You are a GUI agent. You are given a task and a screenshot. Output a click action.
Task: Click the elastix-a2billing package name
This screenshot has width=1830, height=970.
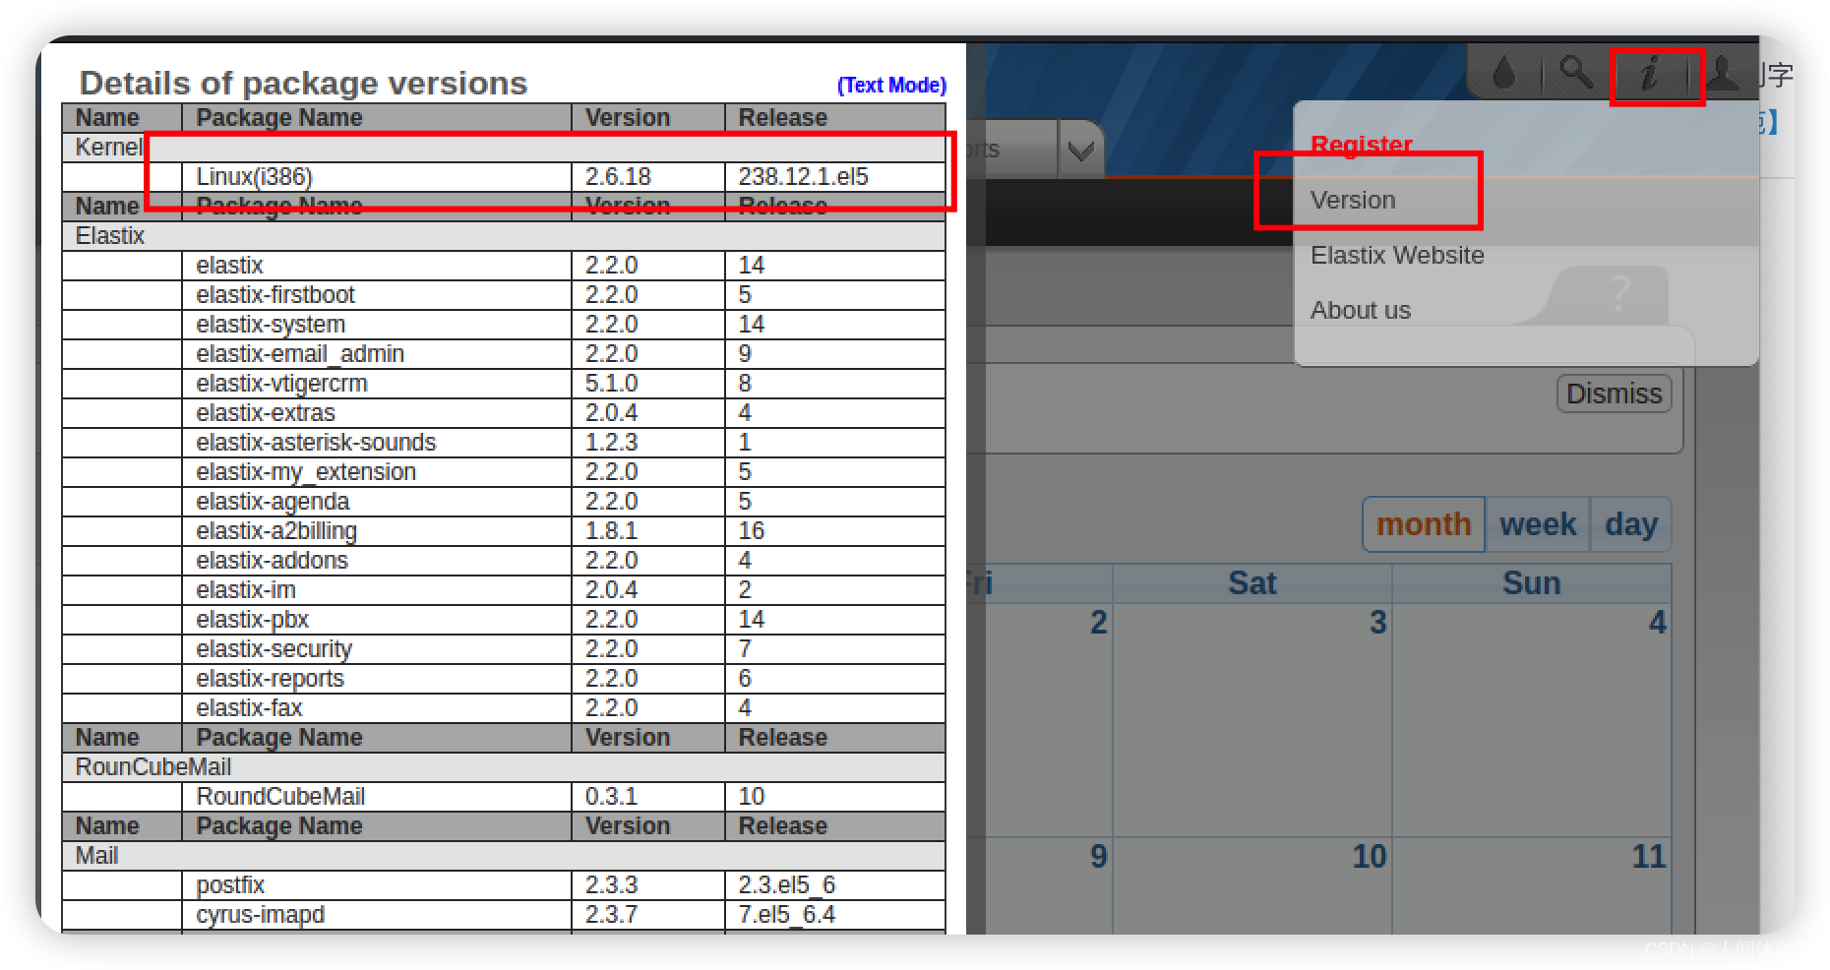pos(276,531)
